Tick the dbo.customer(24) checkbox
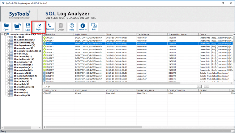Screen dimensions: 235x133 click(x=9, y=43)
